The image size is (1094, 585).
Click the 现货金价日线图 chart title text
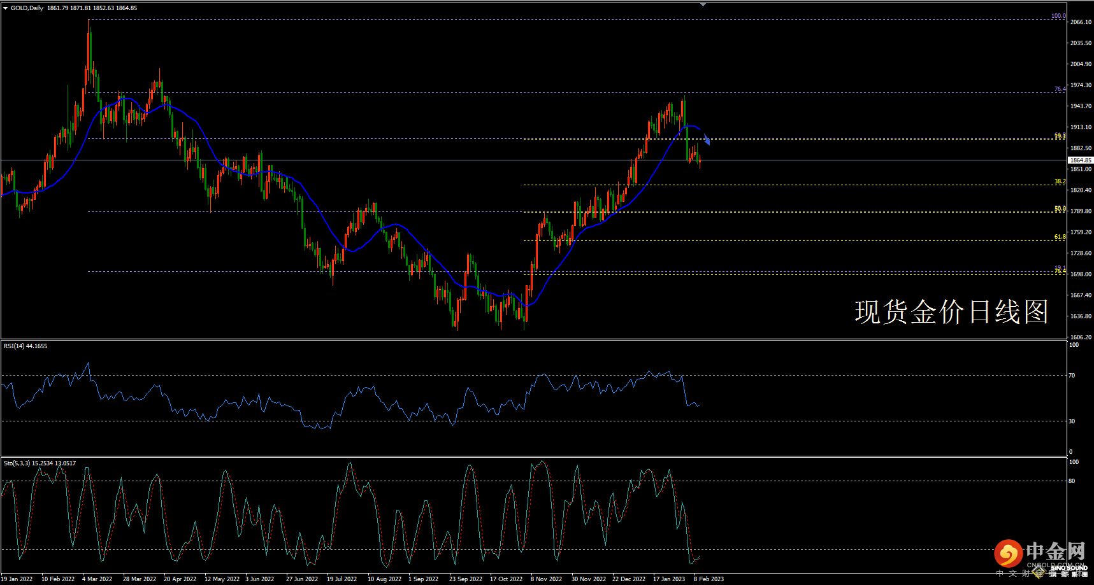tap(951, 313)
